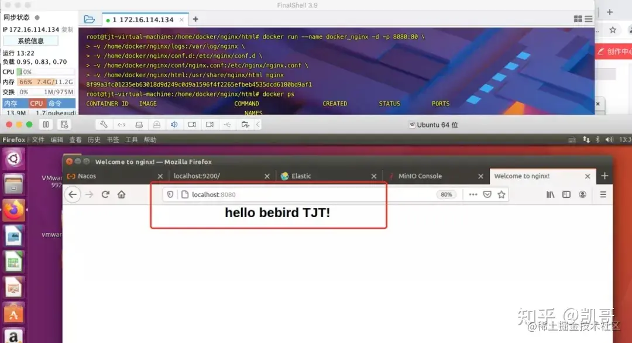
Task: Click the VMware hard disk icon
Action: [139, 125]
